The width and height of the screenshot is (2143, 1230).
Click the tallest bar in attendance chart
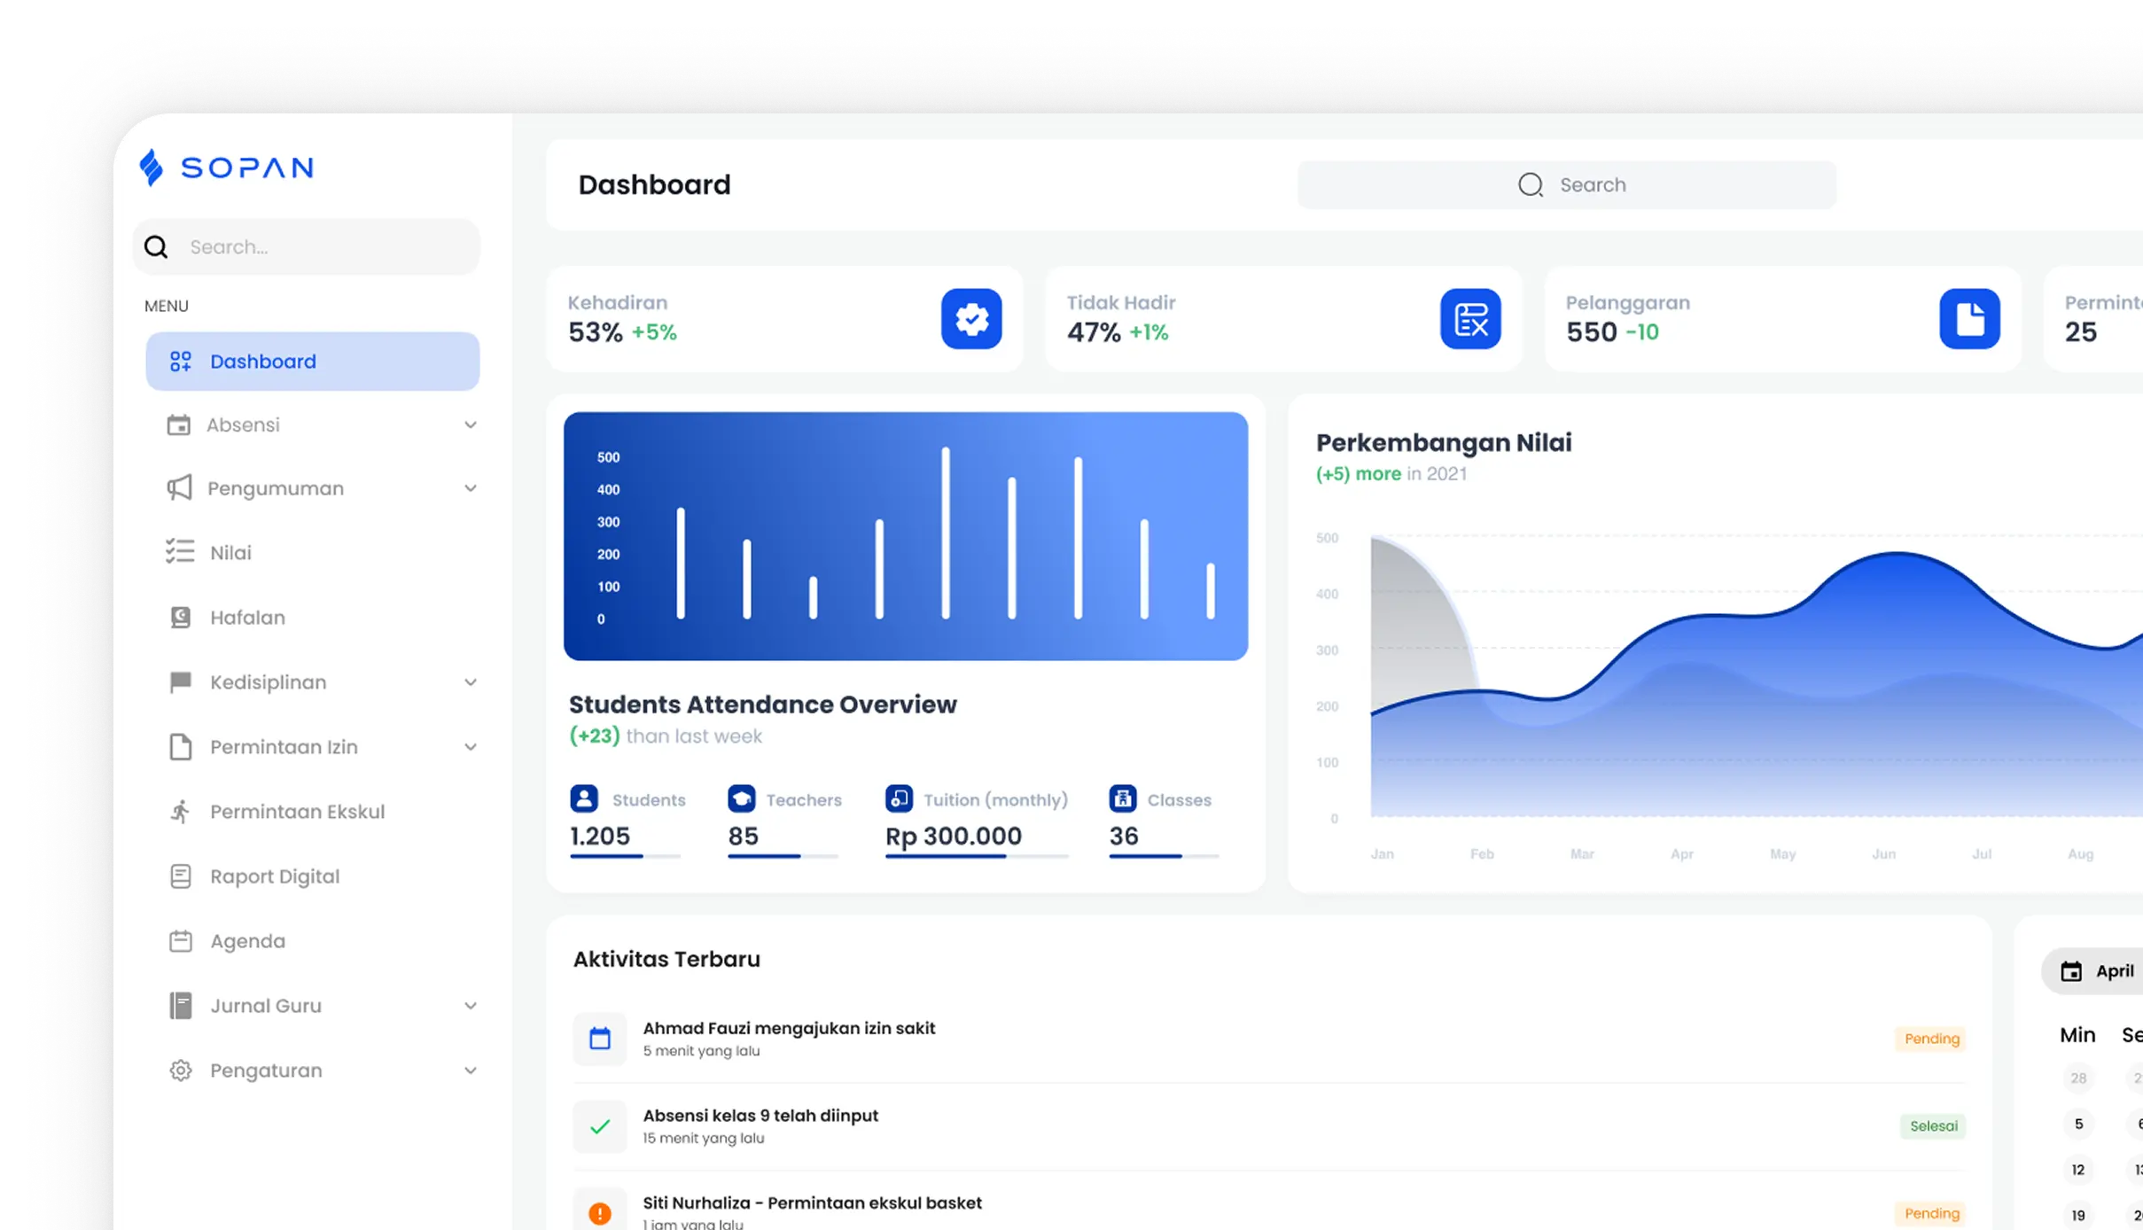point(946,533)
